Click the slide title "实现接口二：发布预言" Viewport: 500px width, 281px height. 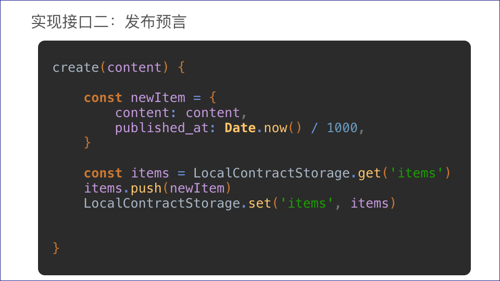[x=108, y=22]
